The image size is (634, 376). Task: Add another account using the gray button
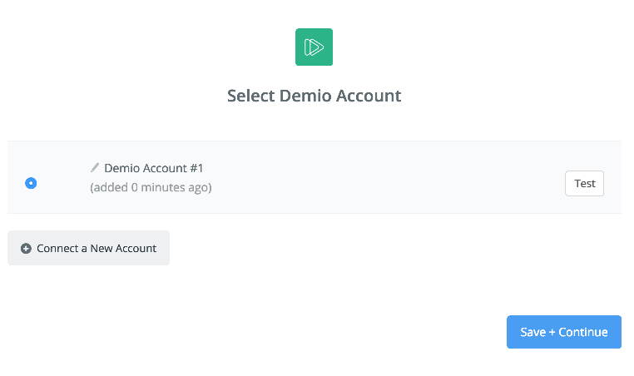88,248
